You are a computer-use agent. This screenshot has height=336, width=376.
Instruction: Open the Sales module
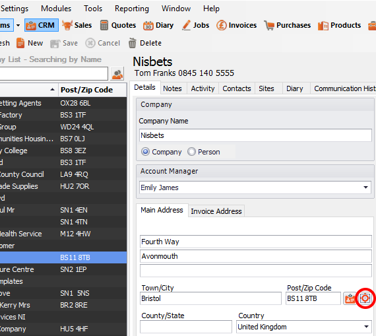[x=77, y=25]
